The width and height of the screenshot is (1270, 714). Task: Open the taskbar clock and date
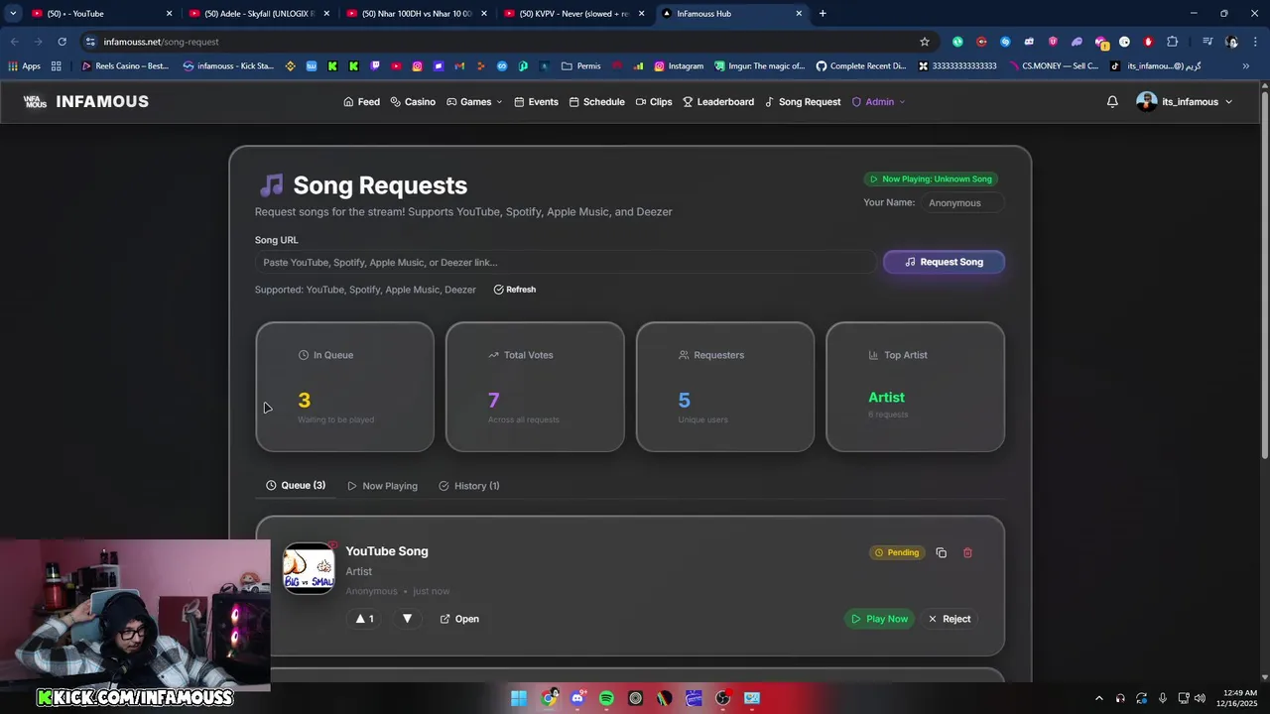(x=1239, y=698)
